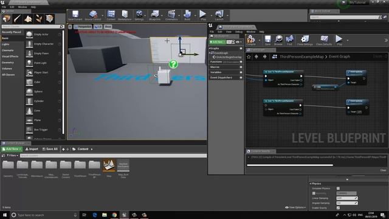Navigate forward in Event Graph history
Viewport: 389px width, 219px height.
pos(265,57)
